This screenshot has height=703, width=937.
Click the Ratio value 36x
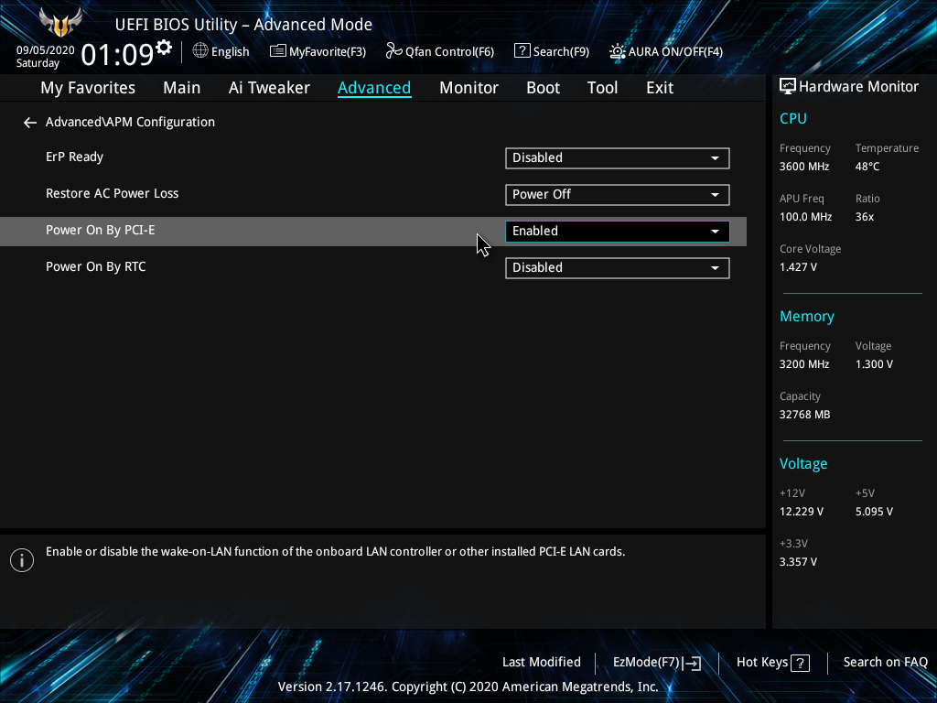click(x=865, y=217)
